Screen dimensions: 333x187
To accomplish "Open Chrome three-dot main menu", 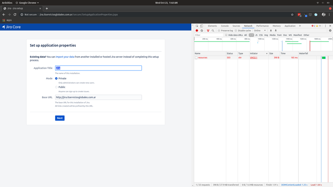I will point(329,15).
